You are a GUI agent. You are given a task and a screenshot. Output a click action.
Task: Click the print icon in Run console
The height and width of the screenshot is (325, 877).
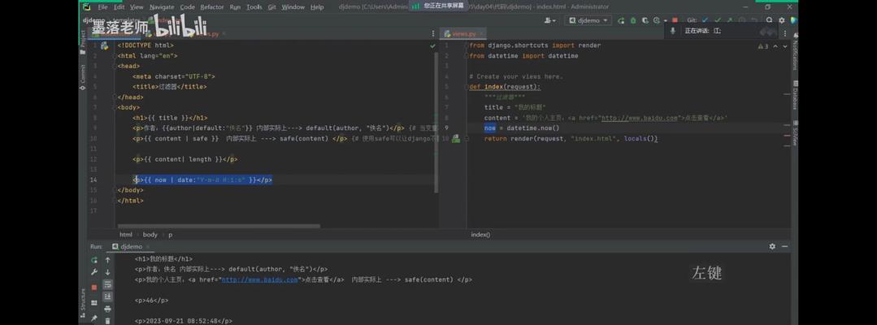tap(107, 309)
